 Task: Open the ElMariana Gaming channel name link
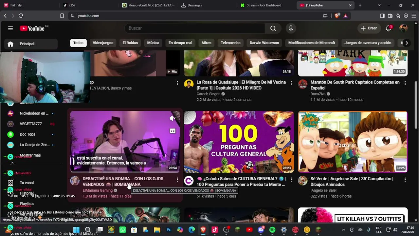click(98, 190)
